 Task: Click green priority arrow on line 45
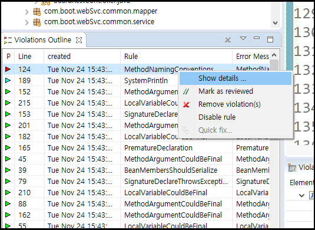coord(8,159)
